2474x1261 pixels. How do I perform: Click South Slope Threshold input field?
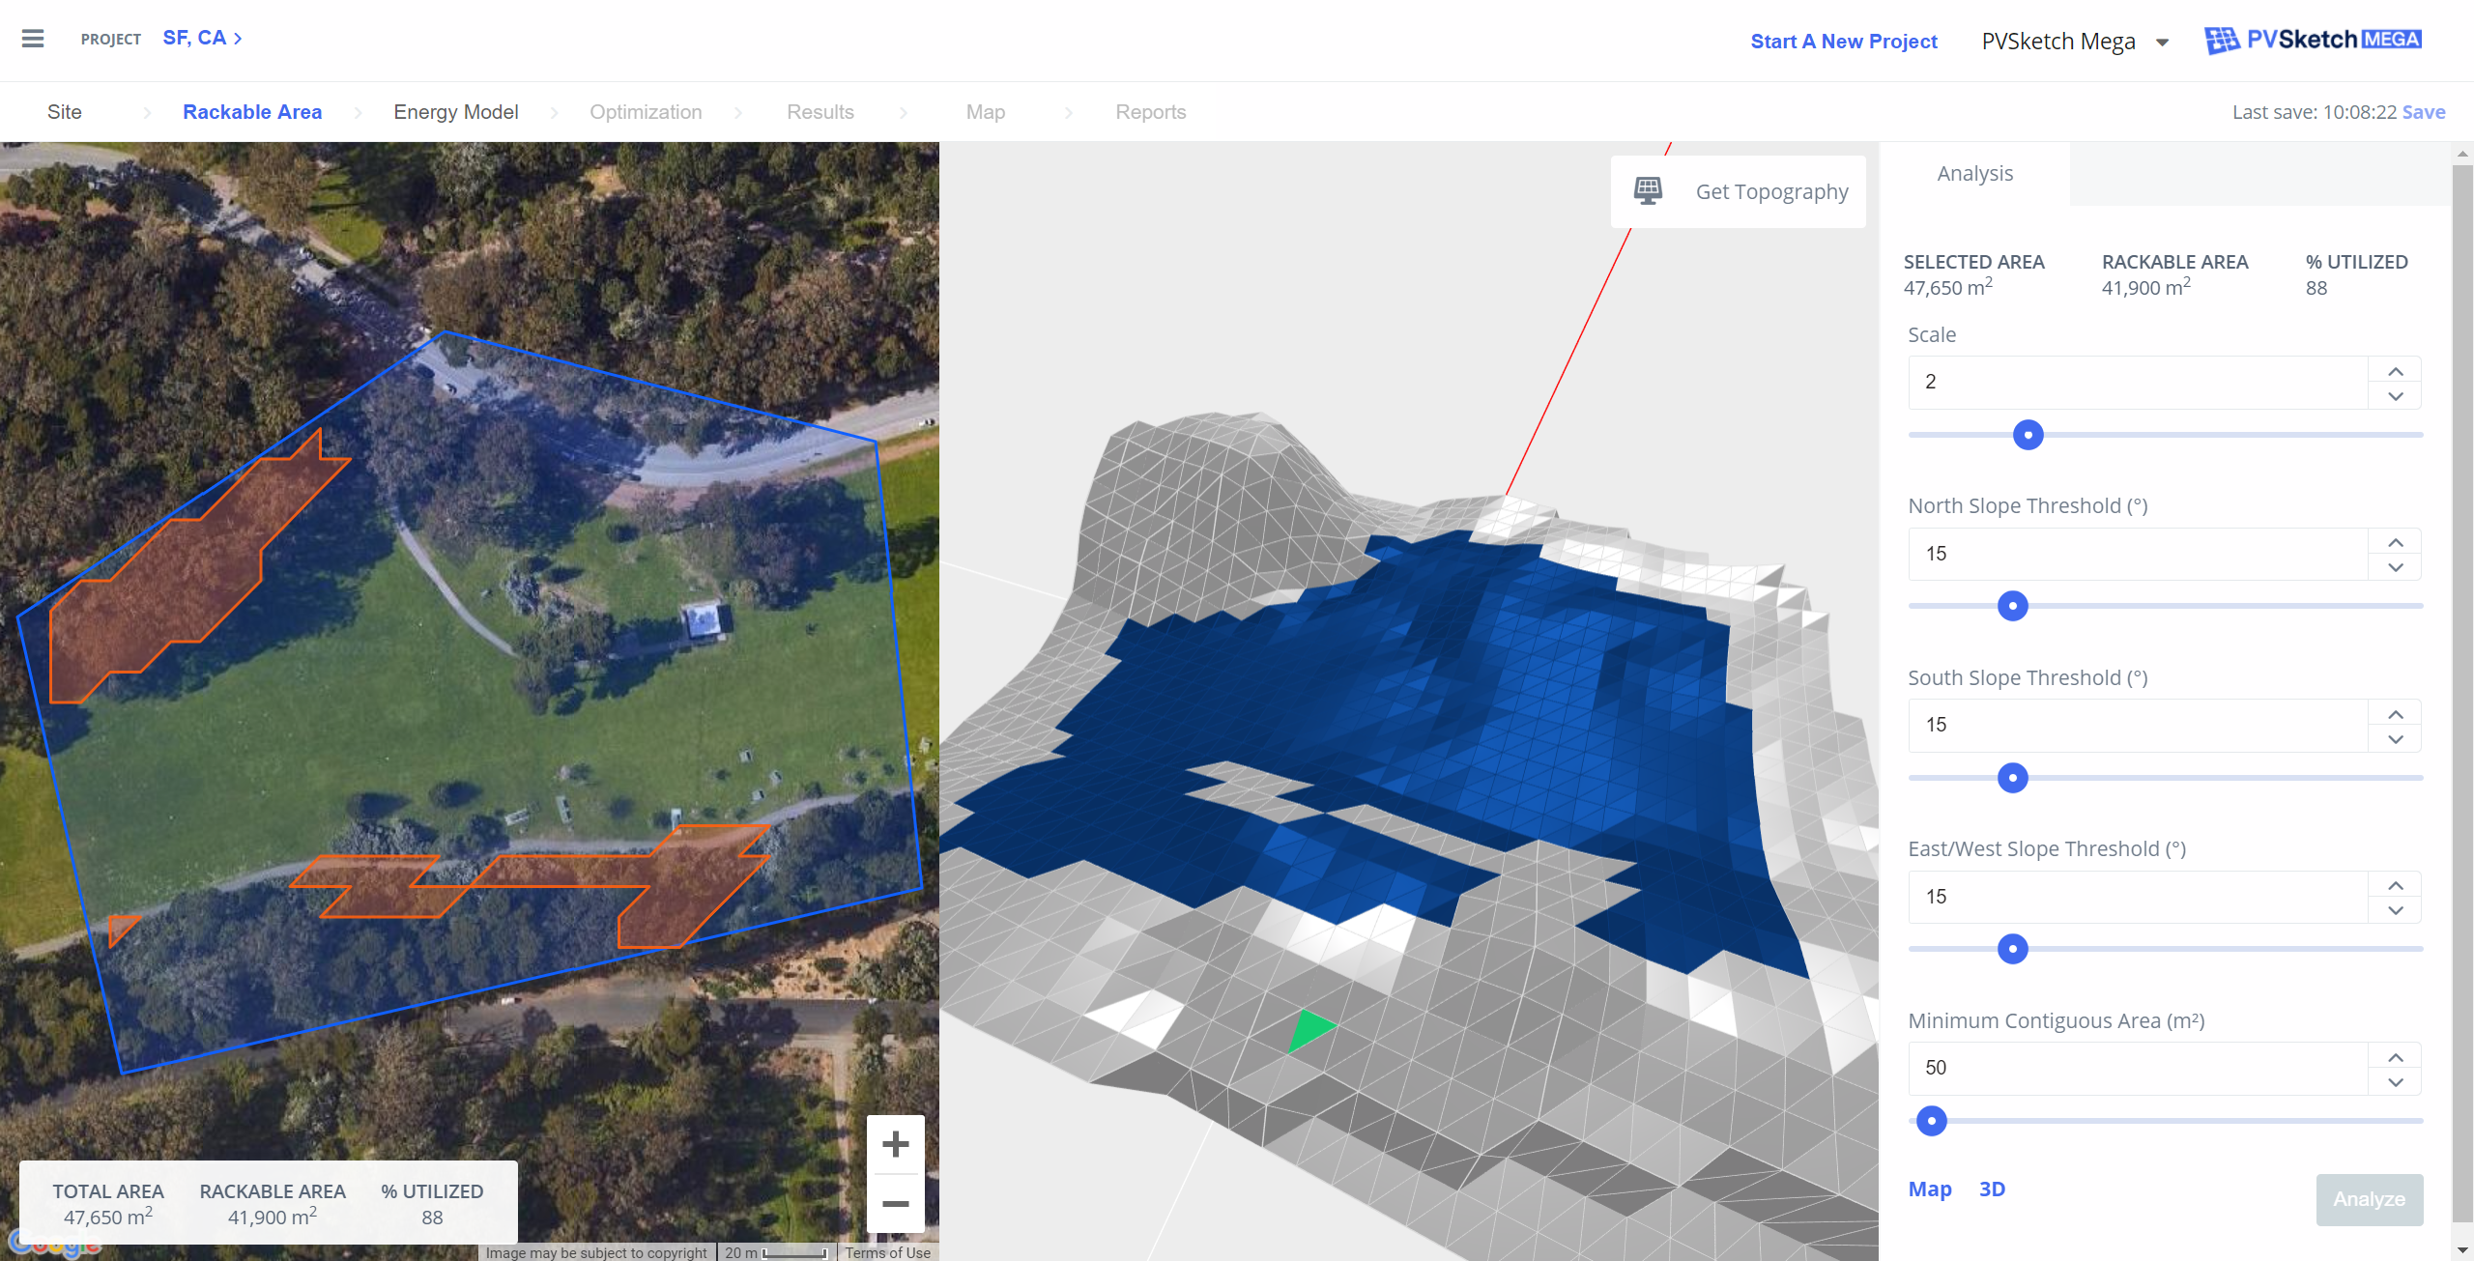pyautogui.click(x=2138, y=726)
